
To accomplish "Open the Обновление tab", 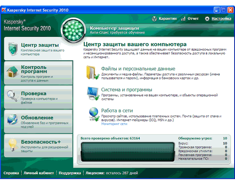I will (38, 121).
